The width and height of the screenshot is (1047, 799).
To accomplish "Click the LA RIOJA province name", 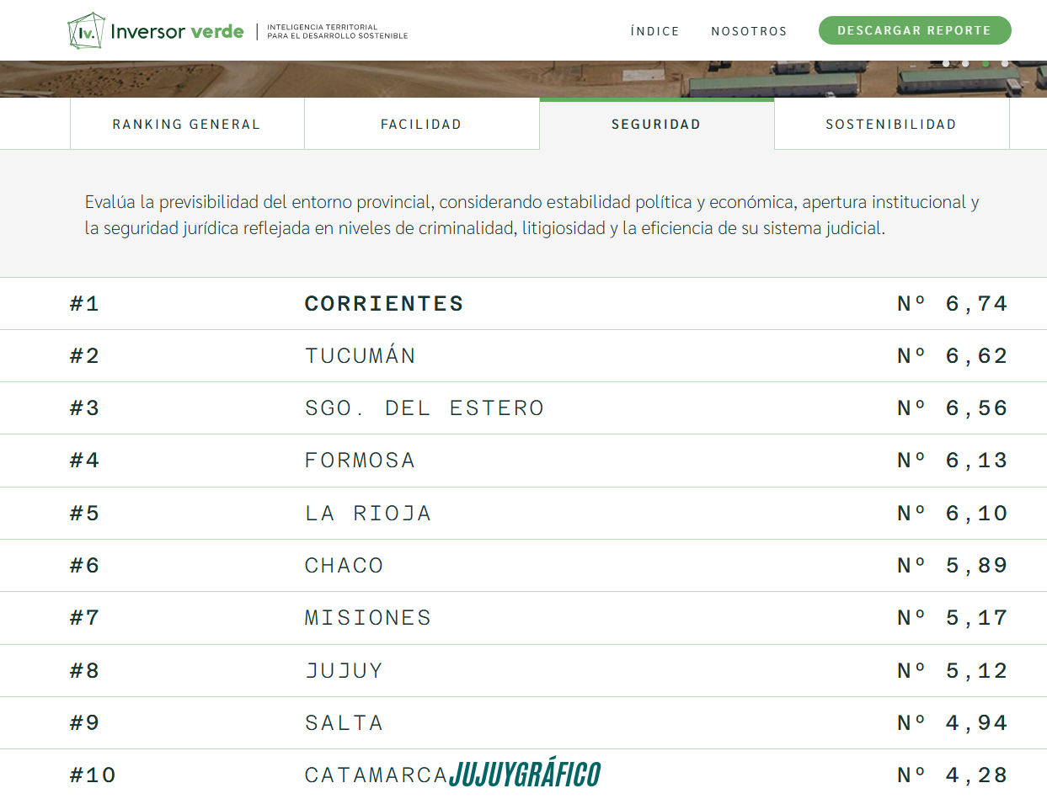I will tap(368, 514).
